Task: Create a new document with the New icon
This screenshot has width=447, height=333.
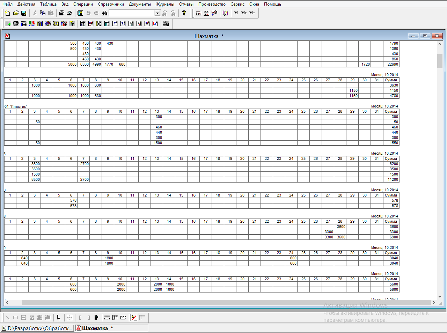Action: tap(7, 13)
